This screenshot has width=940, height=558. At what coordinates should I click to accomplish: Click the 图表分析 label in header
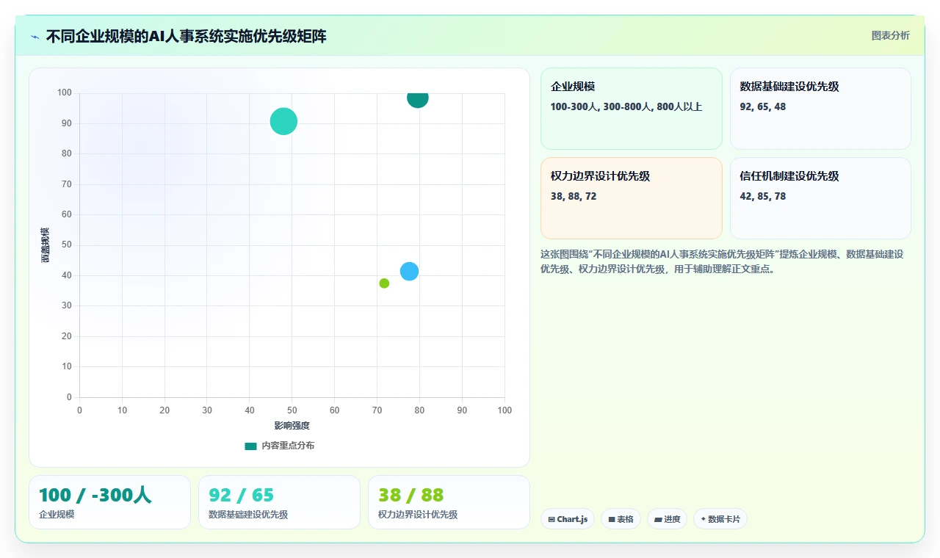pyautogui.click(x=890, y=35)
